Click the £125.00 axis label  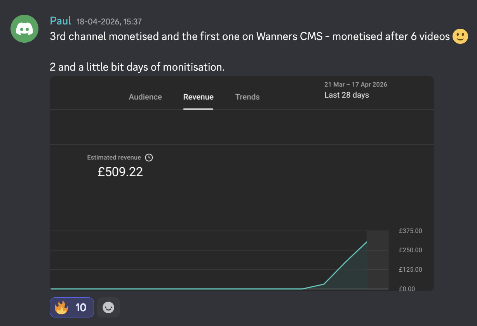coord(410,270)
